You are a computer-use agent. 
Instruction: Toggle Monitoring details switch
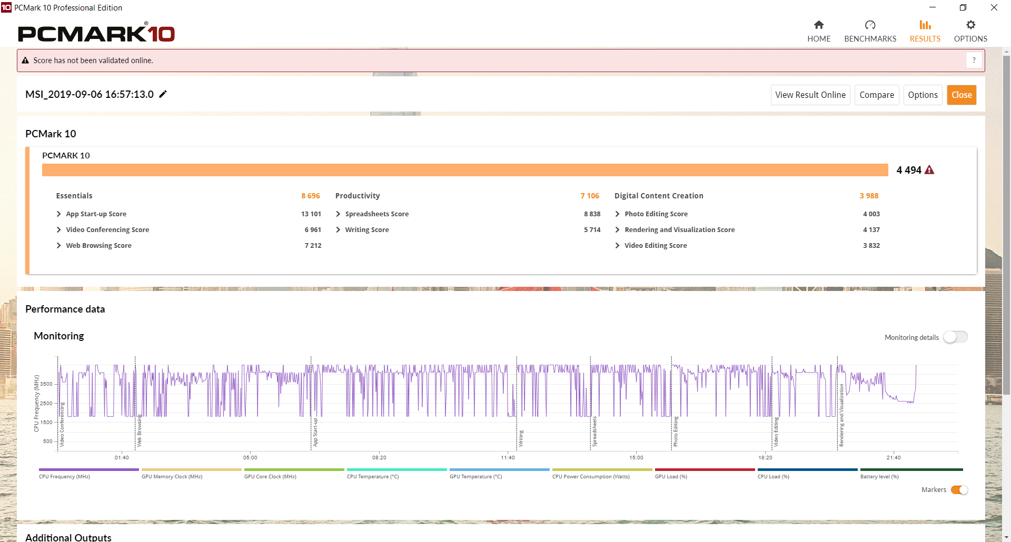(x=955, y=337)
